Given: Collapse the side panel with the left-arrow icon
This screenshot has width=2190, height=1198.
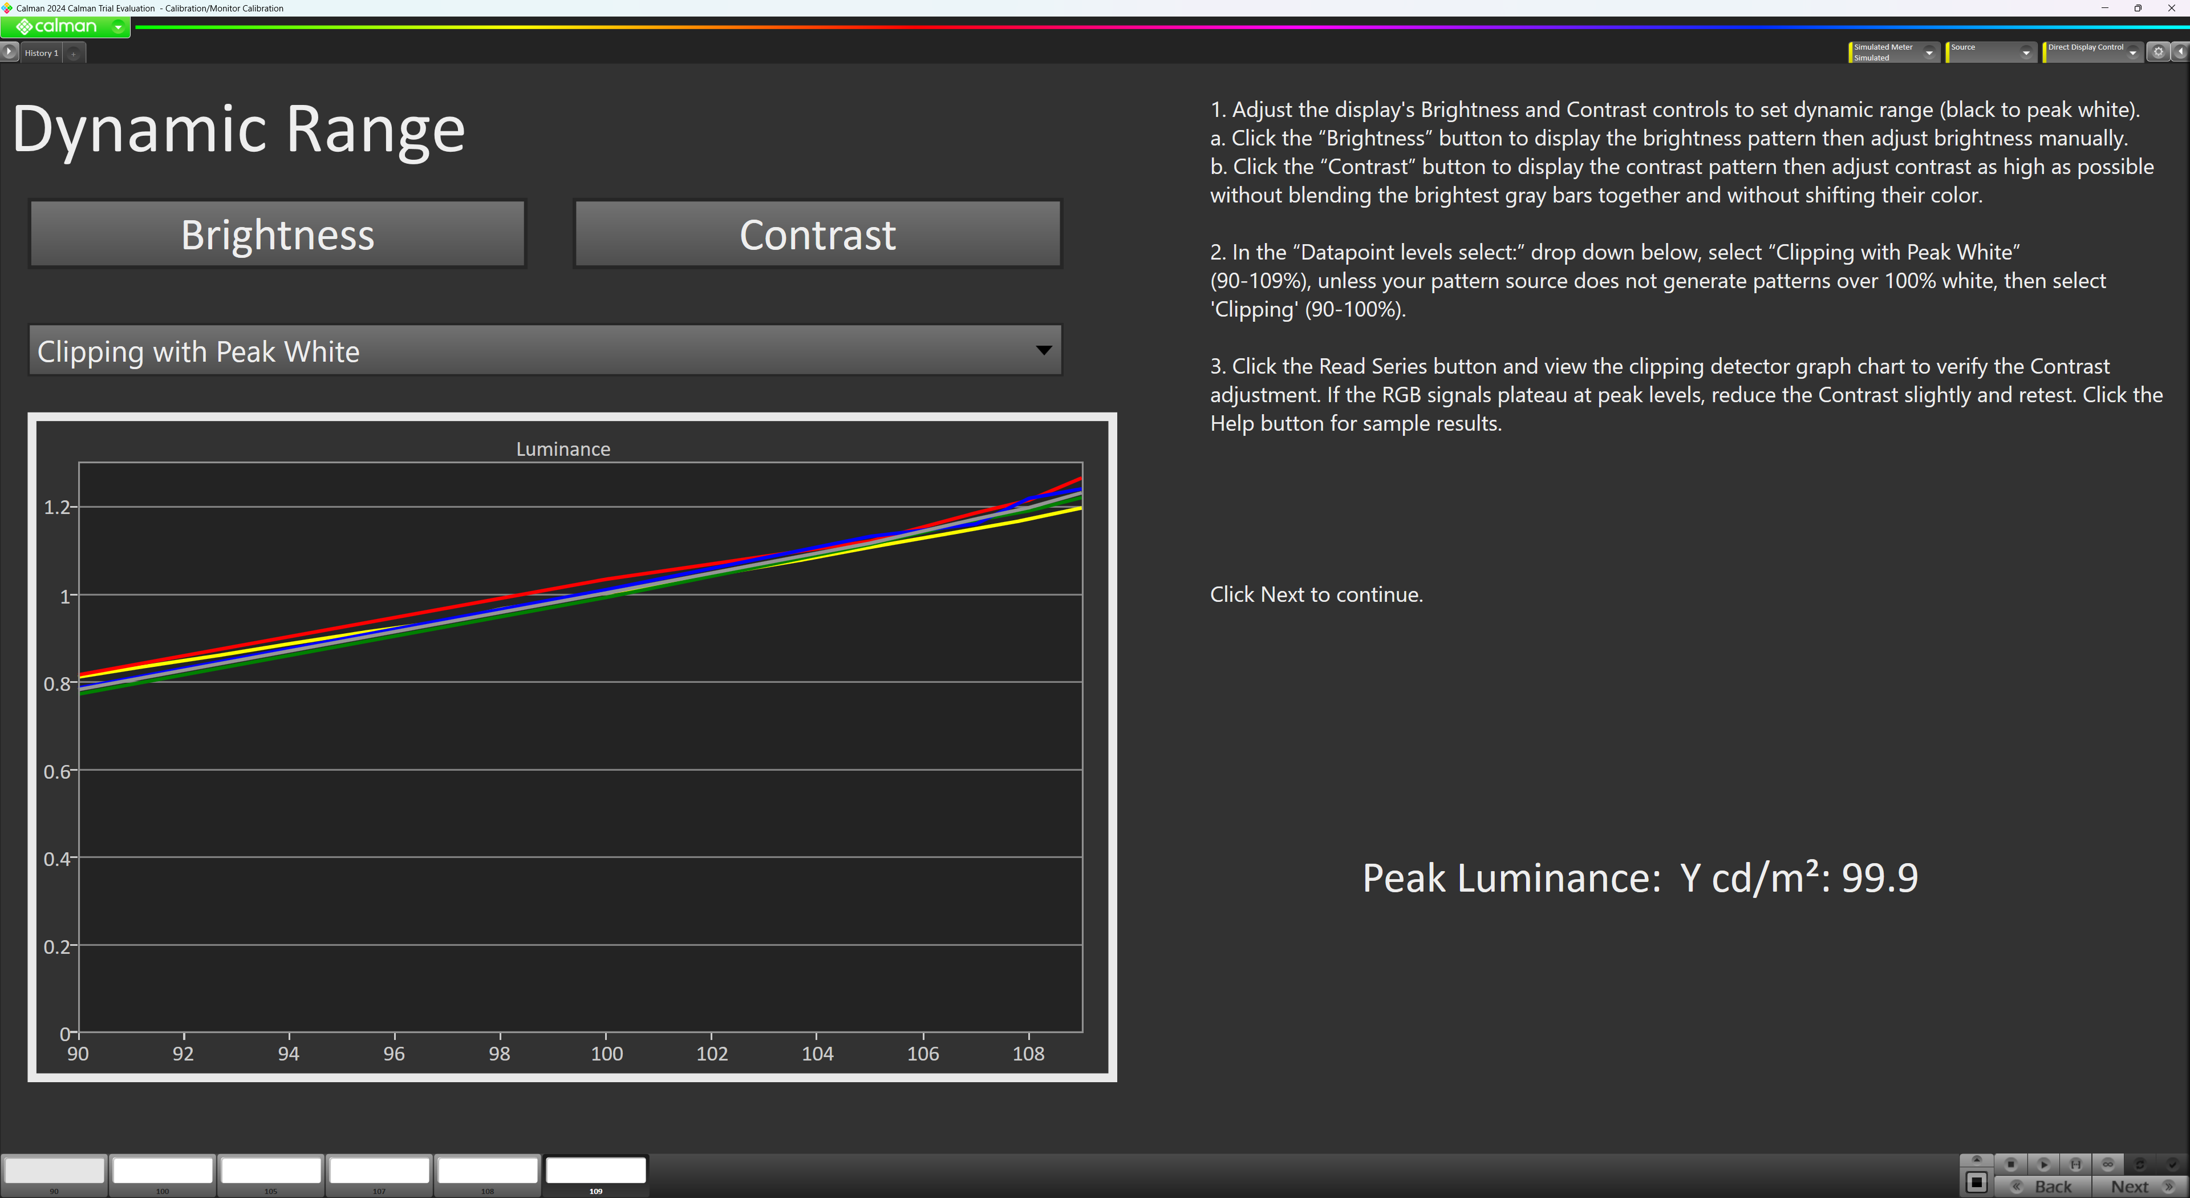Looking at the screenshot, I should point(2181,52).
